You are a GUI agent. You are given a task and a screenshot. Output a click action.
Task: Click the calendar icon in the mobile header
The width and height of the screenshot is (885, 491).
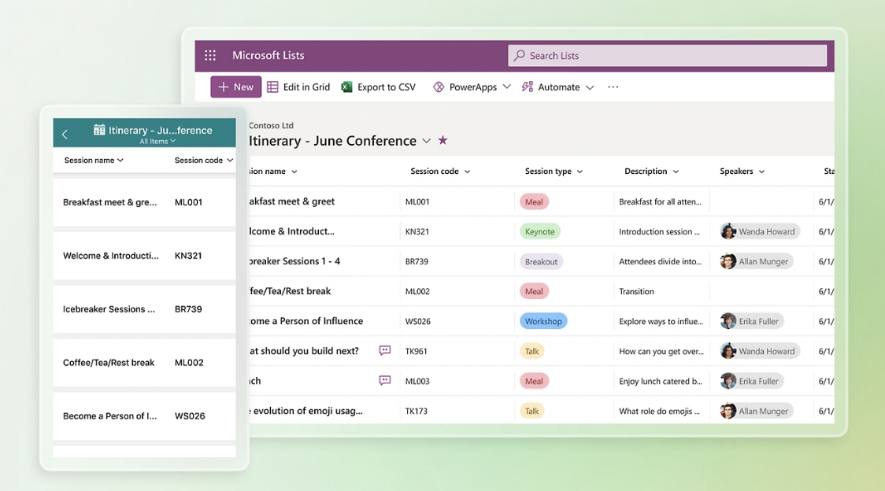[99, 130]
